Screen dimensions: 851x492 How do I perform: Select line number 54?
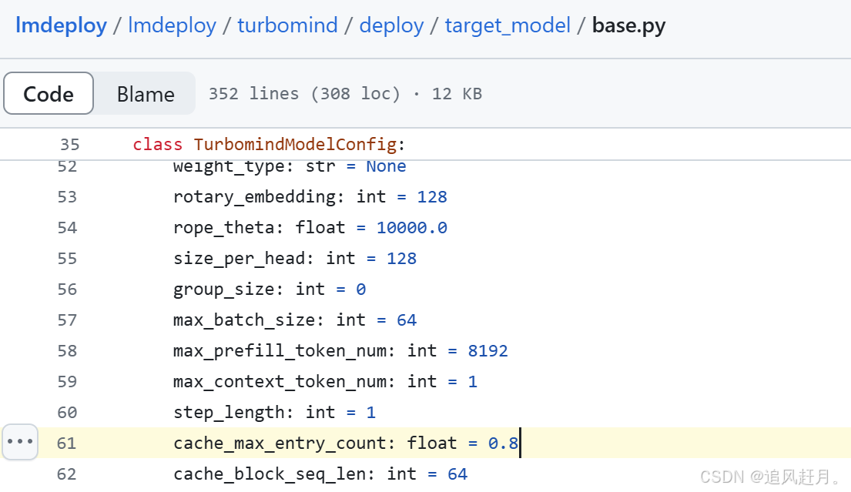point(67,228)
